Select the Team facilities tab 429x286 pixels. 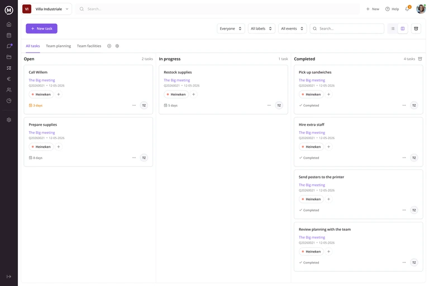[x=89, y=46]
